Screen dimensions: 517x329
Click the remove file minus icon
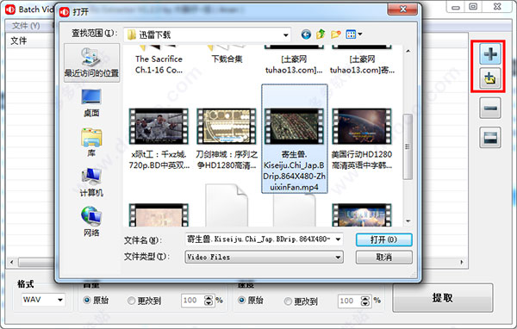[x=490, y=108]
